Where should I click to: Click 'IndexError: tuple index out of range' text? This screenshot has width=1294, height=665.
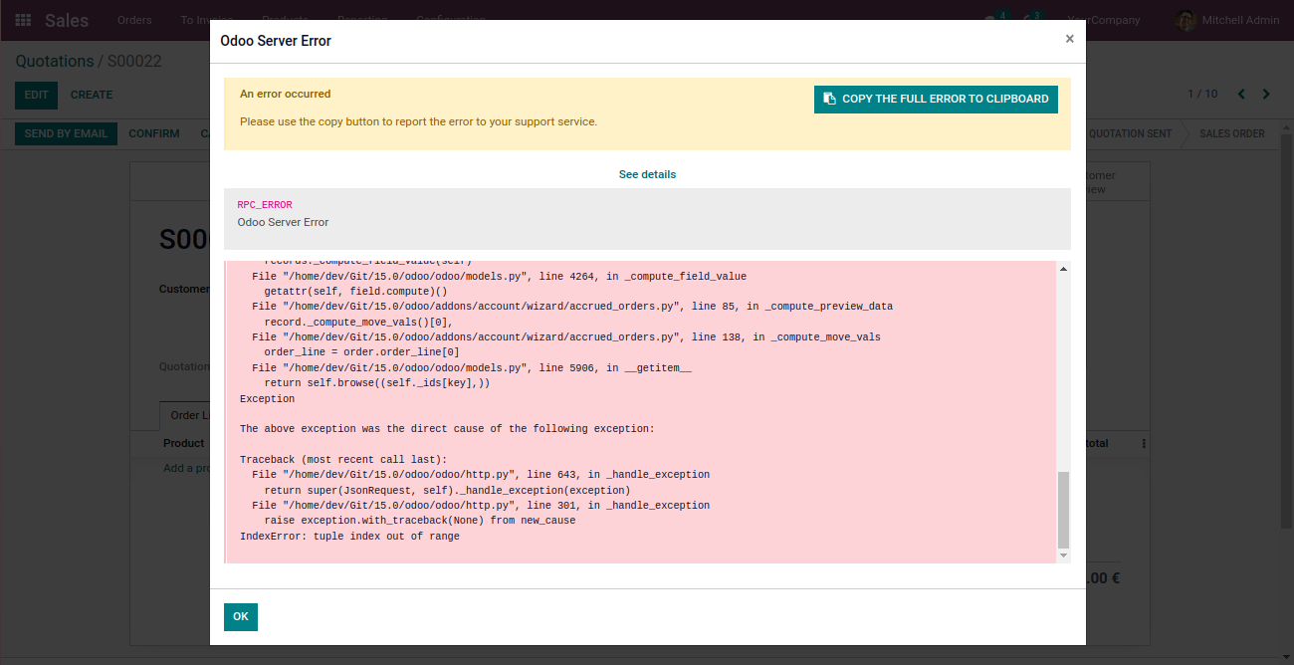[x=349, y=537]
